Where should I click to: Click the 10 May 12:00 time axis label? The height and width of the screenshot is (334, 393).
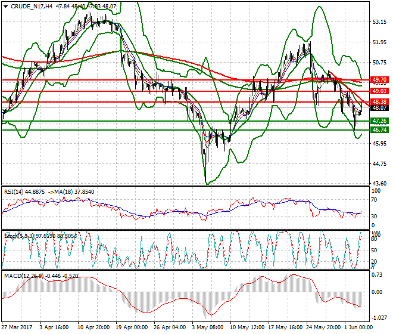[247, 328]
